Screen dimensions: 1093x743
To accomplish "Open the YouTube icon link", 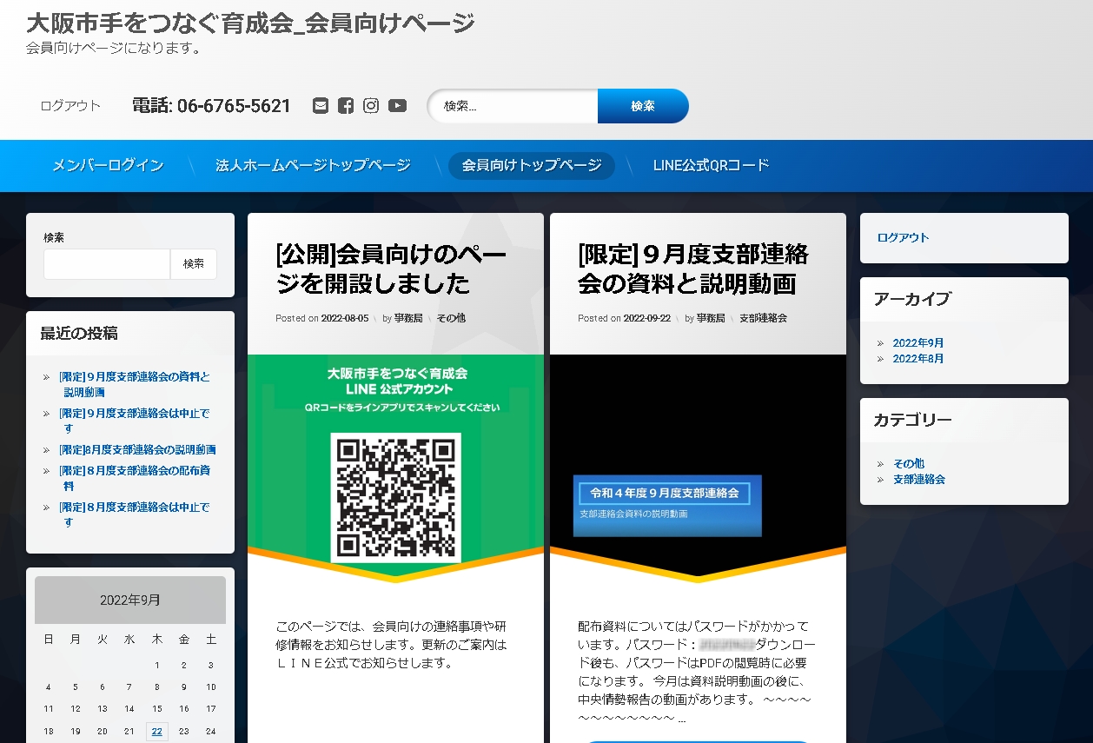I will 397,106.
